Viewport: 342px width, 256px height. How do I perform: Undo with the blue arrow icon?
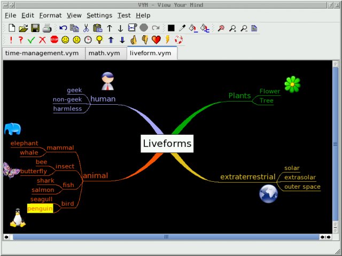[63, 28]
